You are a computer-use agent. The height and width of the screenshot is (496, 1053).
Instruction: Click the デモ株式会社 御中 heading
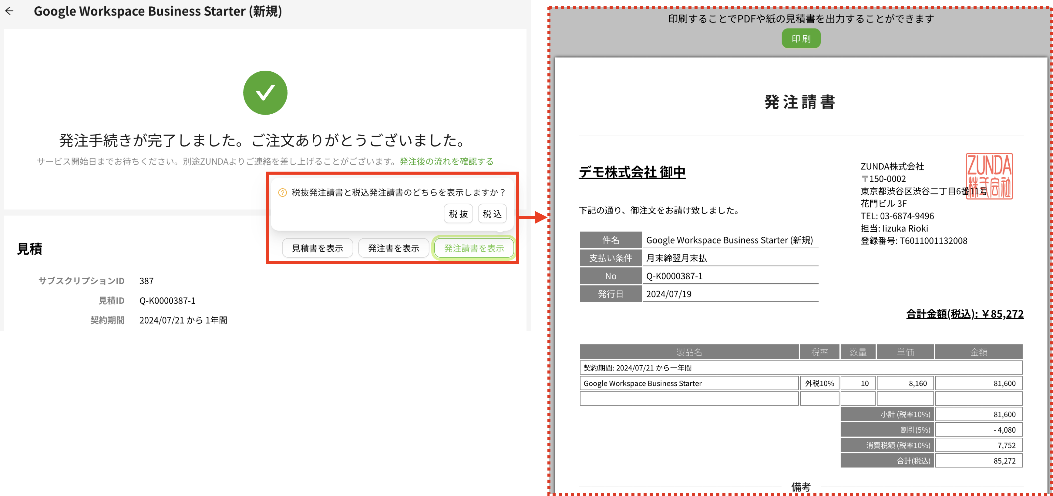632,172
